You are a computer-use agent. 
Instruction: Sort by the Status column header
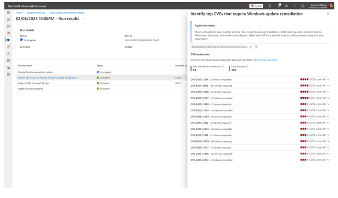[x=99, y=66]
